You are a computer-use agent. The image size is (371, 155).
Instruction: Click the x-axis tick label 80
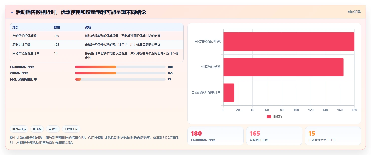coord(282,110)
